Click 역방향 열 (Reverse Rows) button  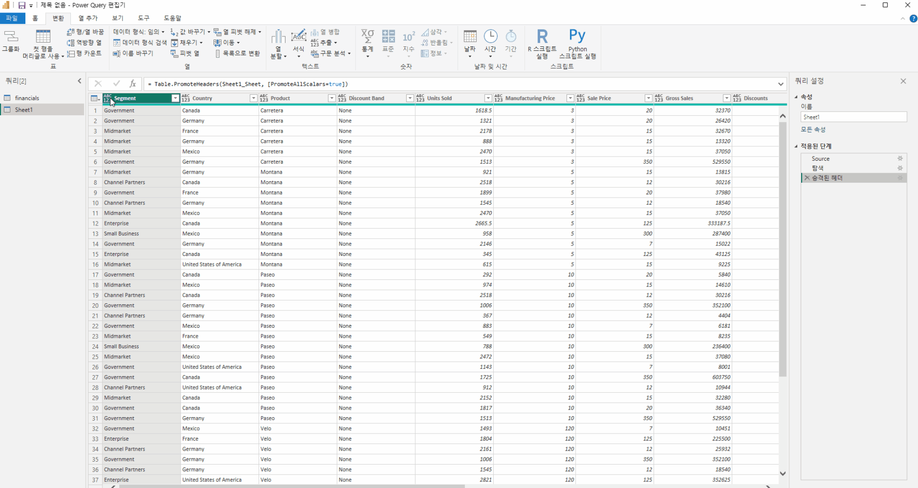pyautogui.click(x=84, y=43)
